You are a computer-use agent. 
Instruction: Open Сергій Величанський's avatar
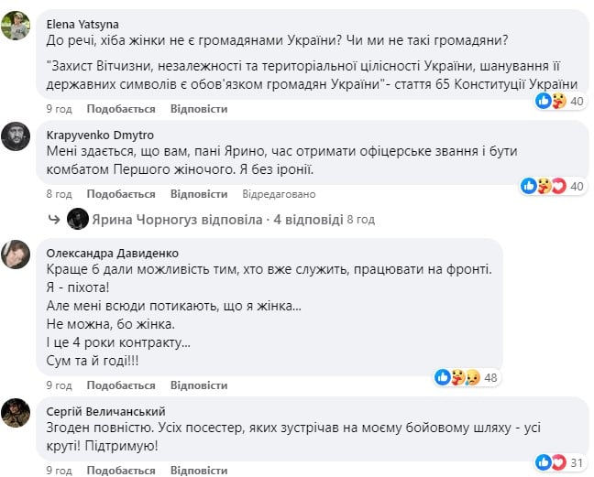[16, 412]
